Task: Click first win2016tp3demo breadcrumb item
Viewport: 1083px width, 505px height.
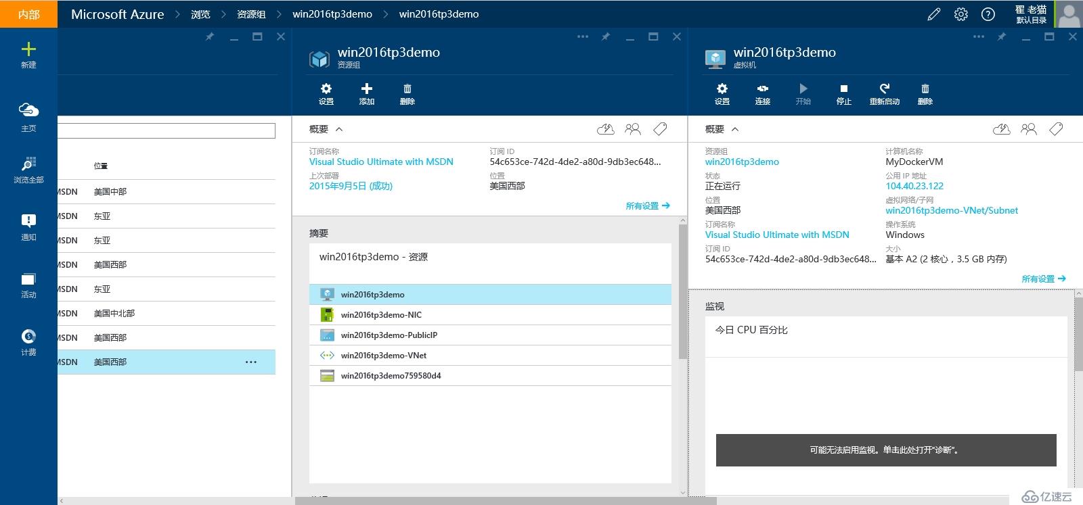Action: [332, 14]
